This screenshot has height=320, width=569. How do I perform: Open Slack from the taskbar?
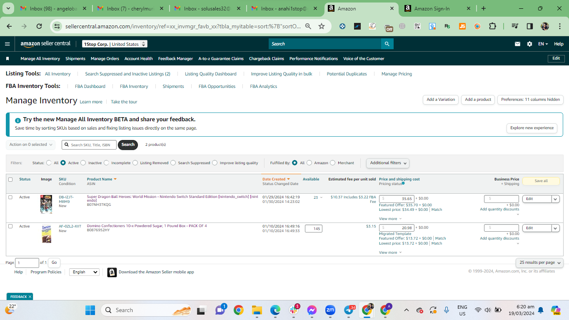pos(294,310)
